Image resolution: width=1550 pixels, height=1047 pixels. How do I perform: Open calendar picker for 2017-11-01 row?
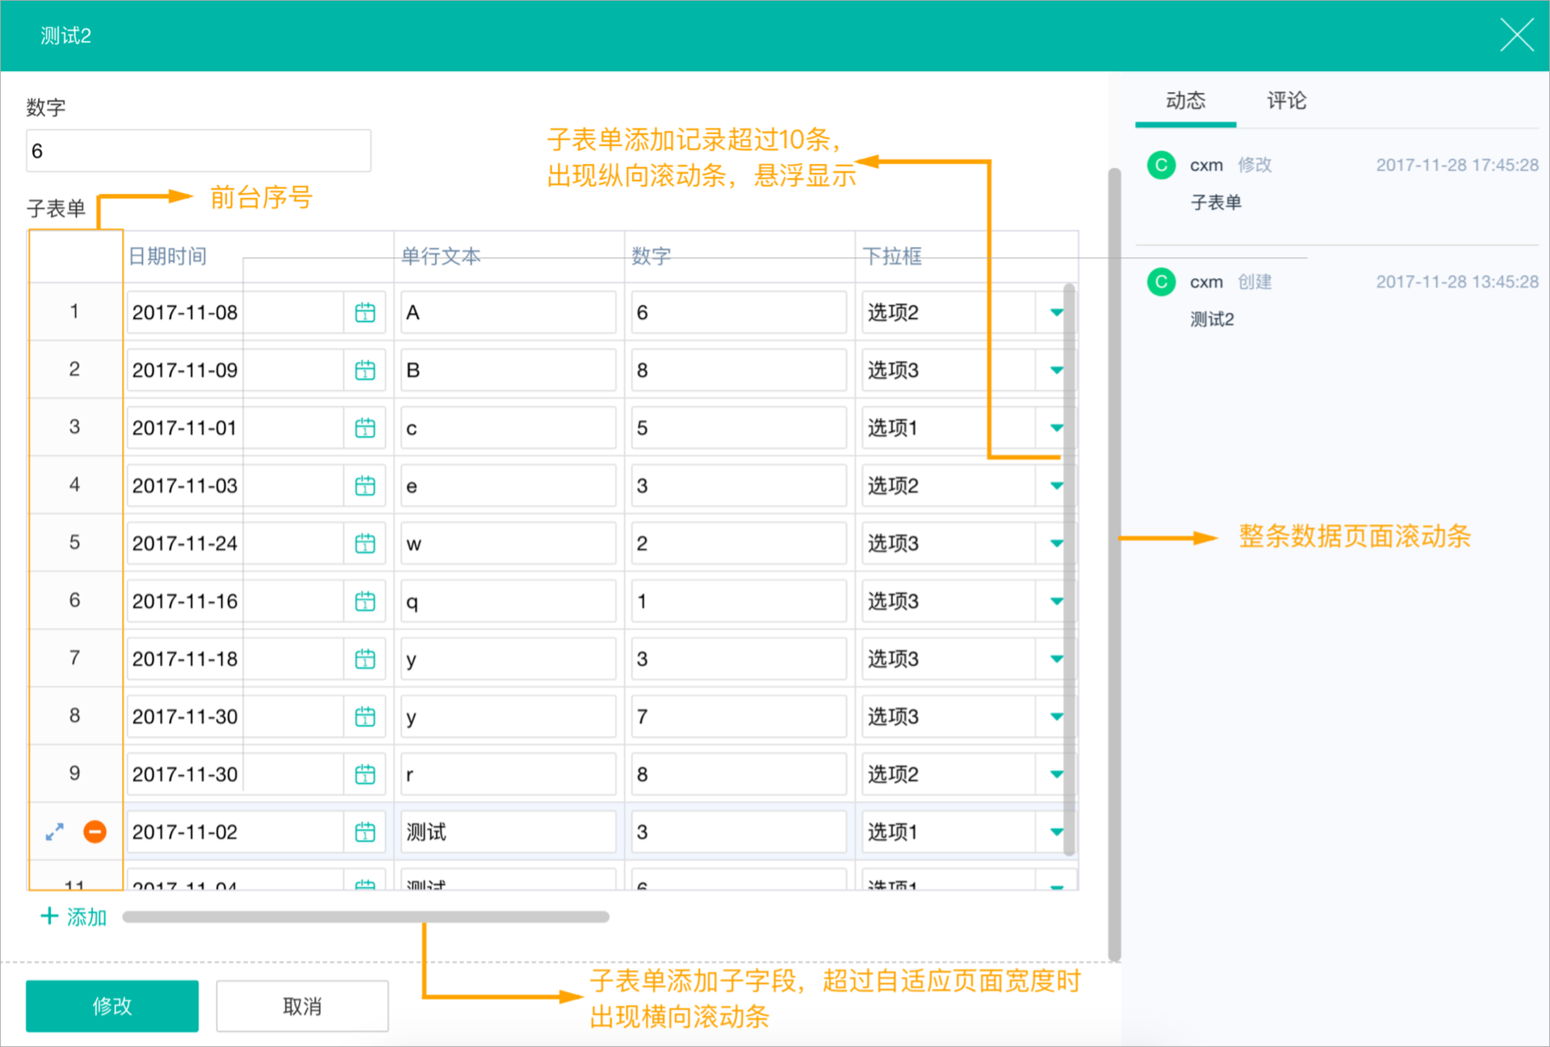[365, 428]
